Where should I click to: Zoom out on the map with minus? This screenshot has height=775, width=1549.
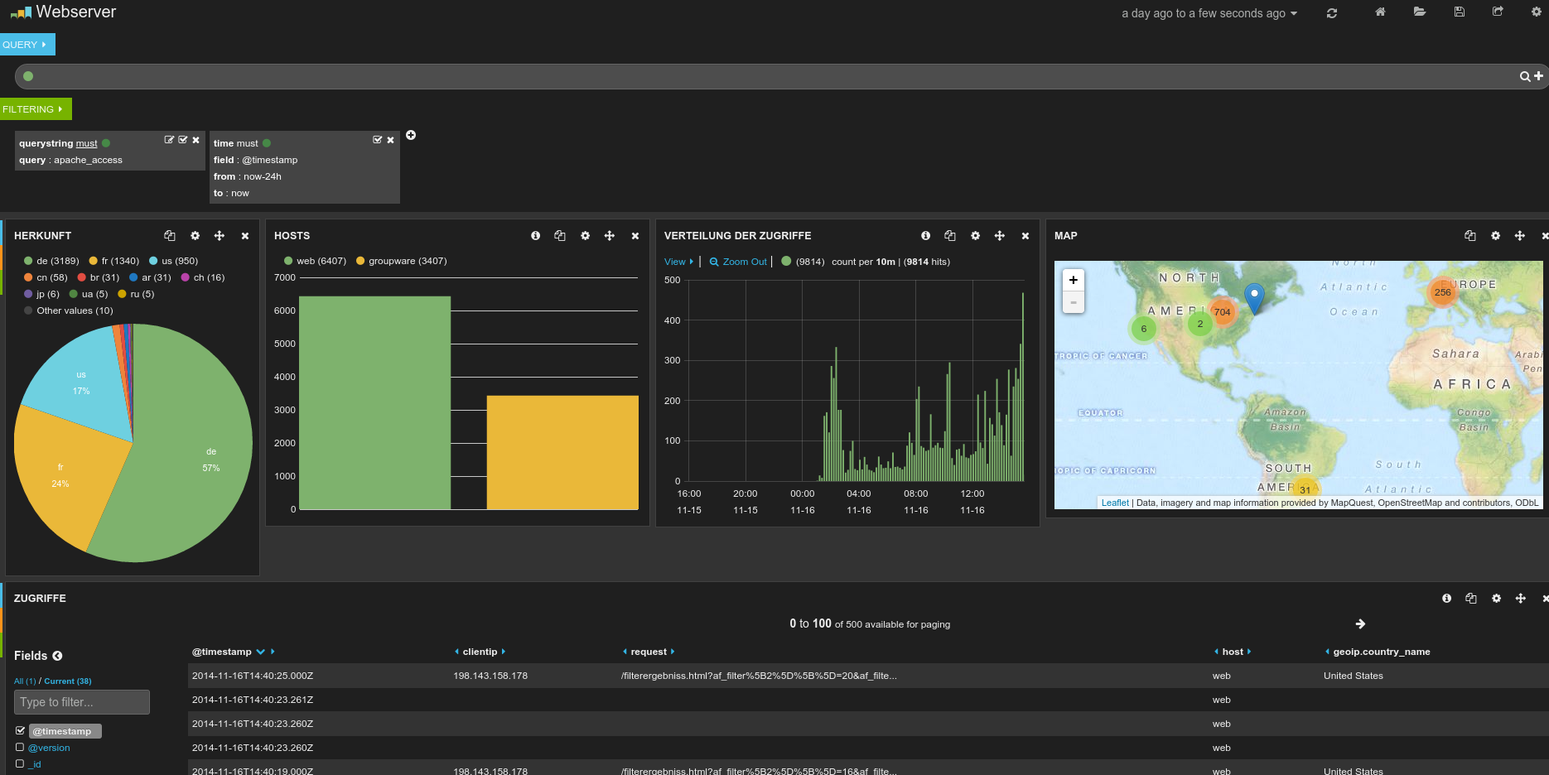click(x=1074, y=302)
